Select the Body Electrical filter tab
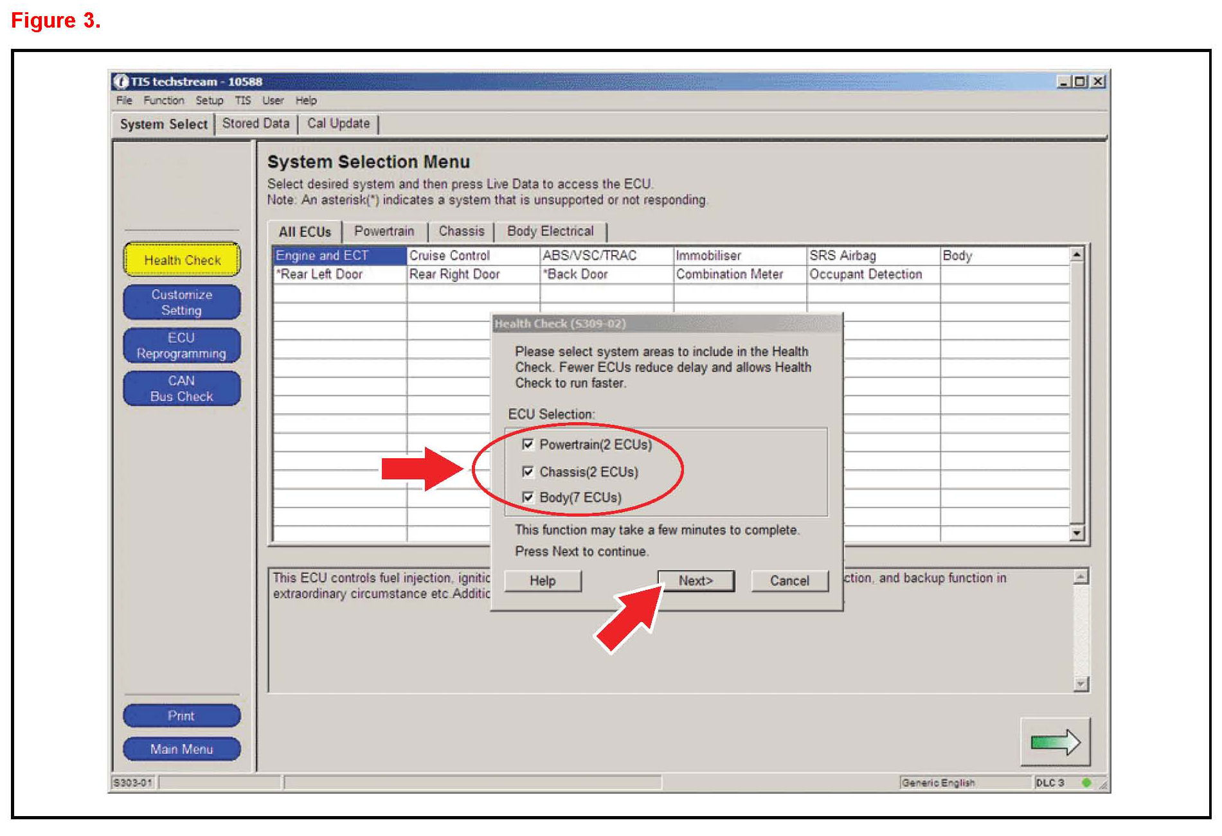This screenshot has width=1222, height=836. pyautogui.click(x=550, y=231)
